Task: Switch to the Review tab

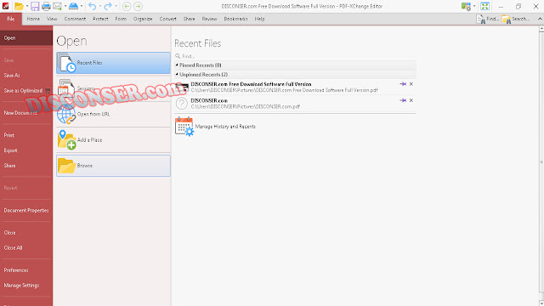Action: [210, 19]
